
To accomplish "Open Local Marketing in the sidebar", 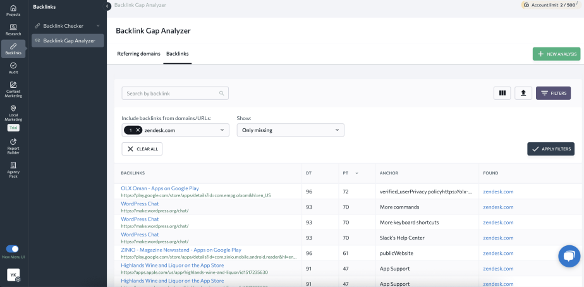I will [13, 113].
